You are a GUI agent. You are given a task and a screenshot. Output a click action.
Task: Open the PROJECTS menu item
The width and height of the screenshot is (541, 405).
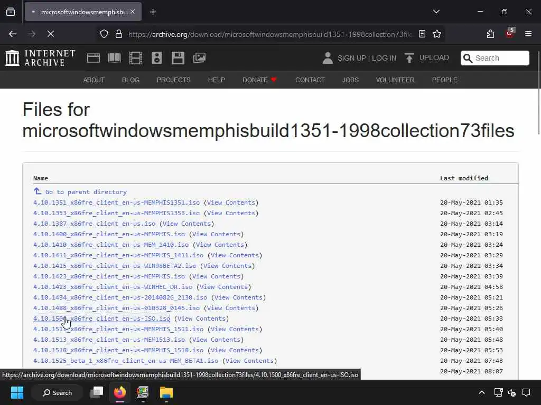173,80
